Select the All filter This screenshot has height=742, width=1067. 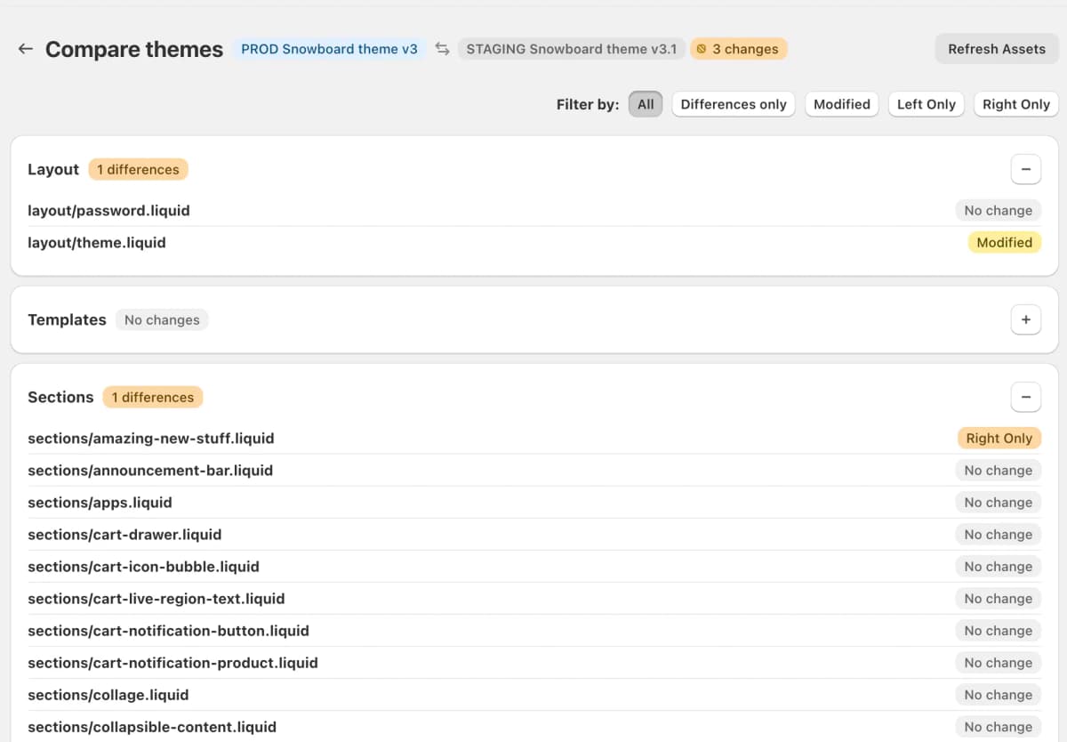click(x=645, y=104)
